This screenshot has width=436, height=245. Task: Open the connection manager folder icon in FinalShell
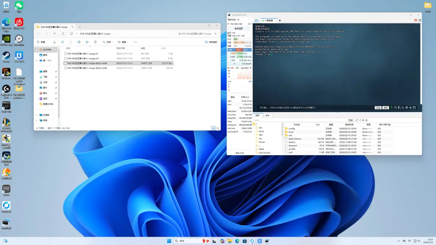tap(257, 20)
